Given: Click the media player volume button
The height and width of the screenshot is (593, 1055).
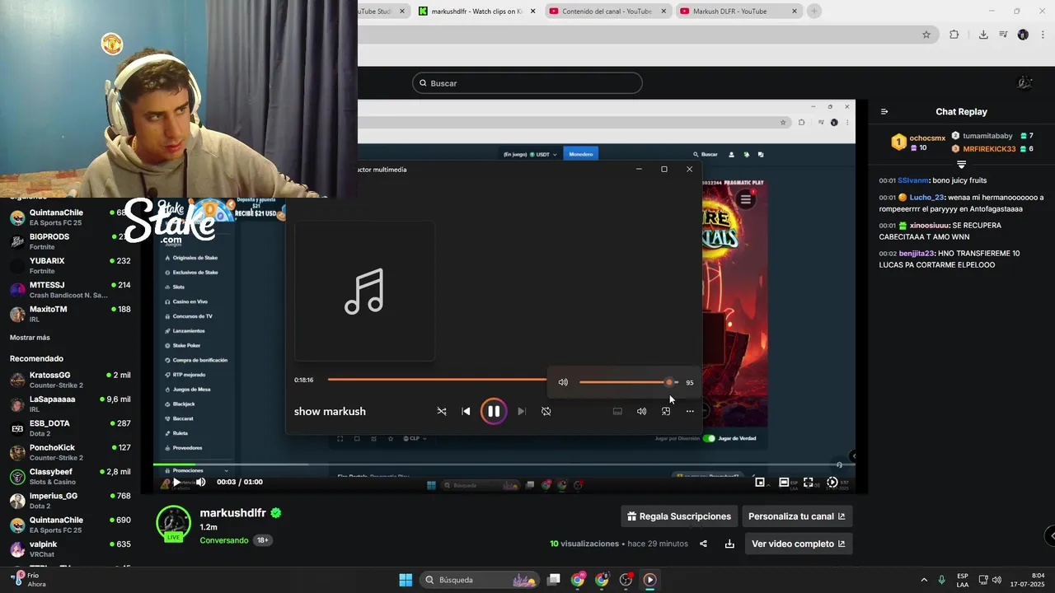Looking at the screenshot, I should tap(641, 411).
